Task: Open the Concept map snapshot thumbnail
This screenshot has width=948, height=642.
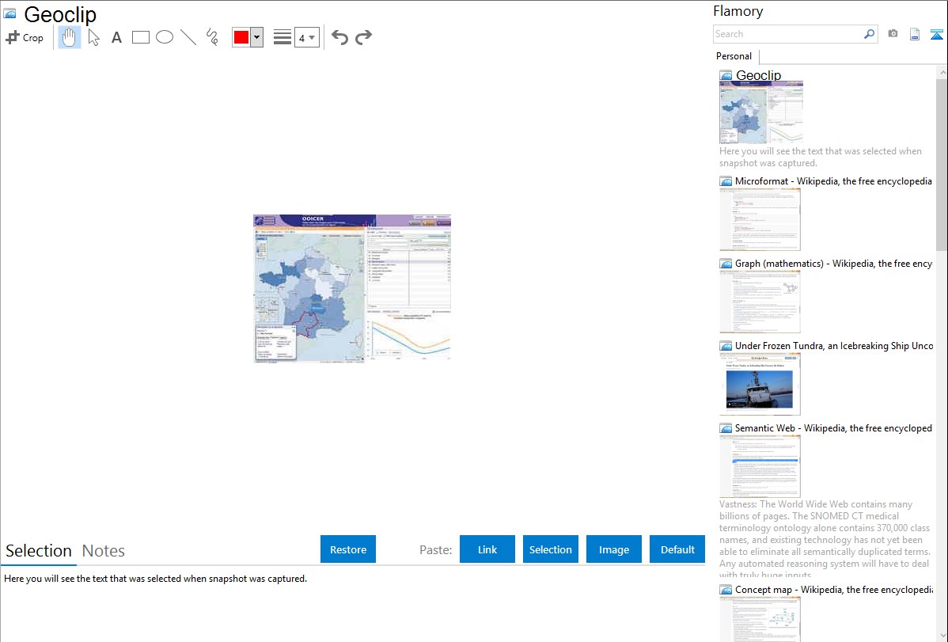Action: [x=760, y=619]
